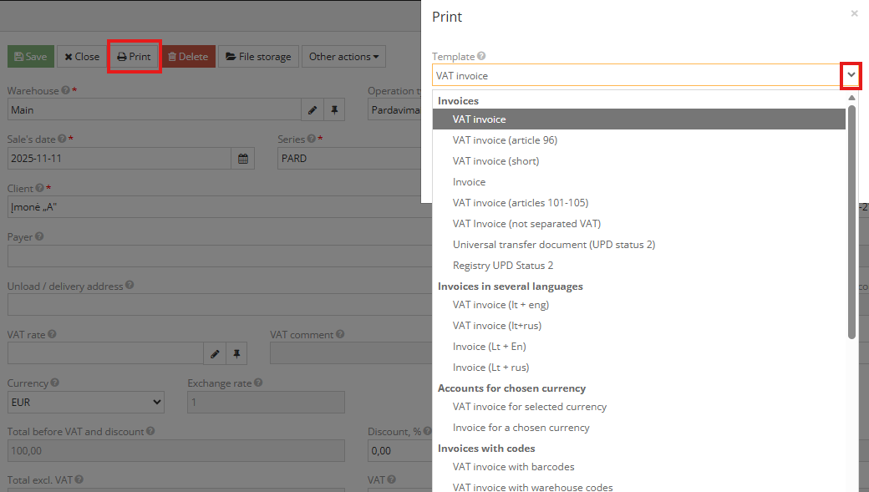Choose Invoice (Lt + En) template option
The height and width of the screenshot is (492, 869).
pyautogui.click(x=489, y=347)
